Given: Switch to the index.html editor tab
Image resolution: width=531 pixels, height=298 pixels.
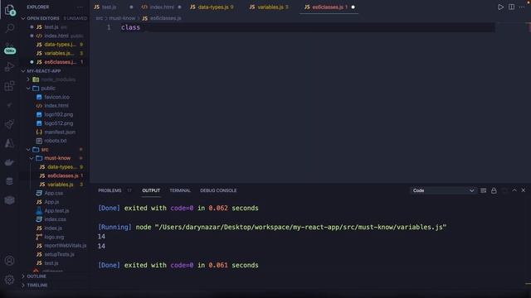Looking at the screenshot, I should (x=162, y=7).
